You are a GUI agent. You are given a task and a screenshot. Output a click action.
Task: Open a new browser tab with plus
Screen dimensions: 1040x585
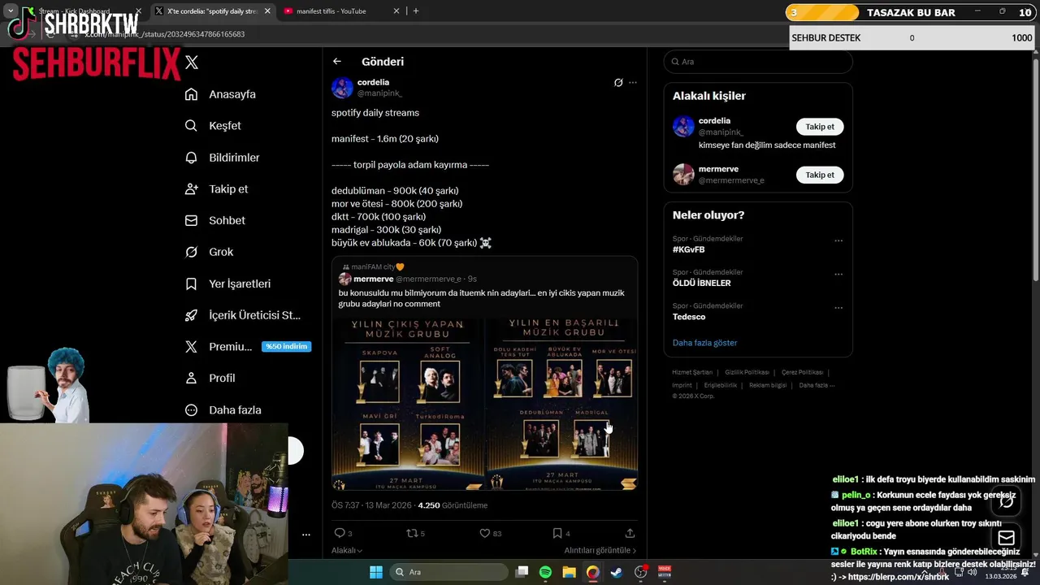tap(416, 11)
